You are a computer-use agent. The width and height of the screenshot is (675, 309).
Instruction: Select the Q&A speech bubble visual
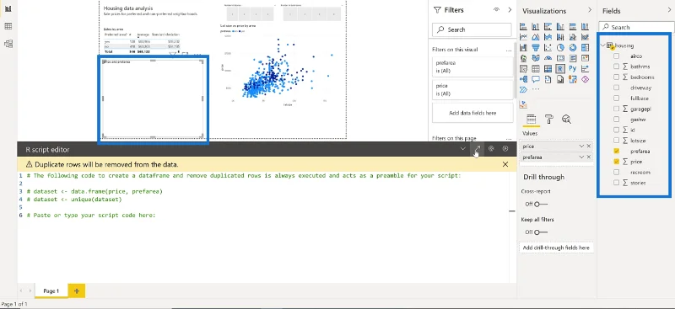[x=536, y=79]
